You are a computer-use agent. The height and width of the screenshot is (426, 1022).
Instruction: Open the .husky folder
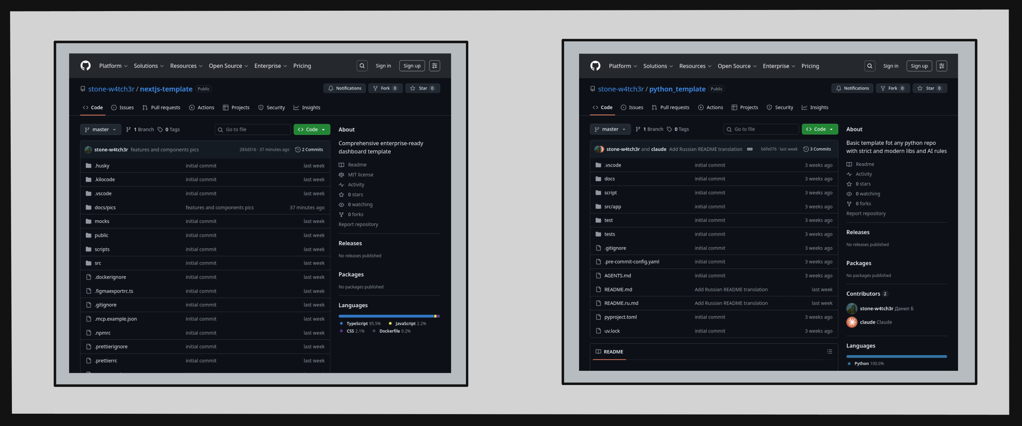pyautogui.click(x=102, y=166)
